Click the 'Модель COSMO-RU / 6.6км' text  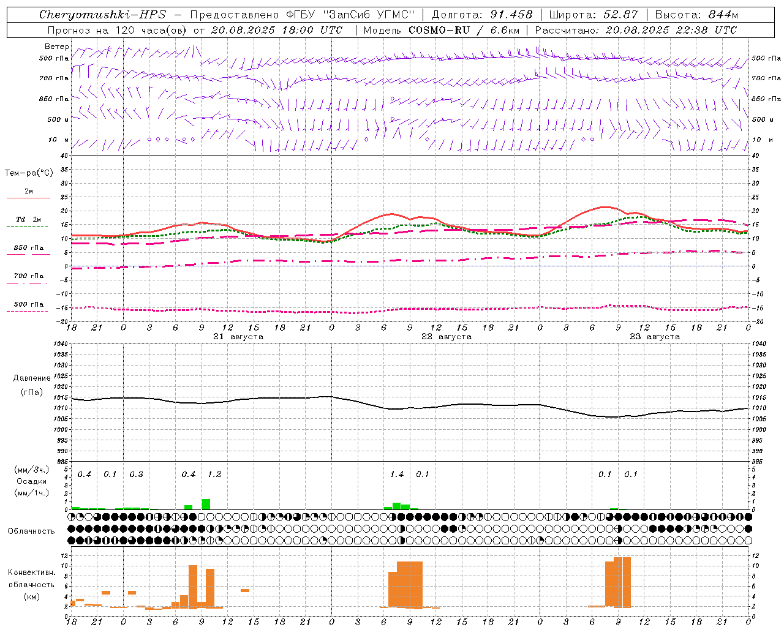[442, 30]
